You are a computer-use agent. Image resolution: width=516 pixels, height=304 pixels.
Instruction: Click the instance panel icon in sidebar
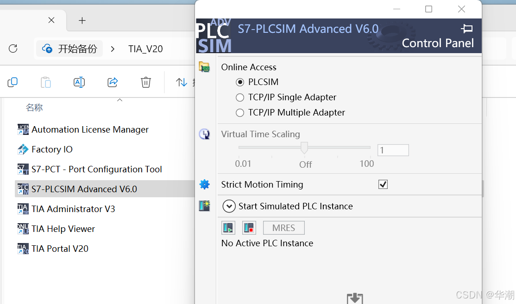(x=204, y=206)
